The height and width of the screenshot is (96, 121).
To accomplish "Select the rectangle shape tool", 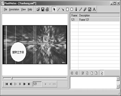I will click(x=67, y=9).
